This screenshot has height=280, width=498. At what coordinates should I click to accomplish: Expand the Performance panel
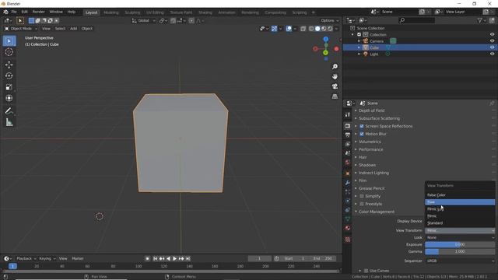[x=370, y=149]
